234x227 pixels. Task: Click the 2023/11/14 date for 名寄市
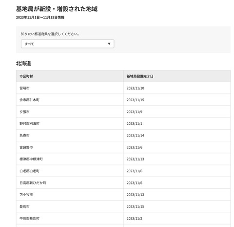[136, 136]
